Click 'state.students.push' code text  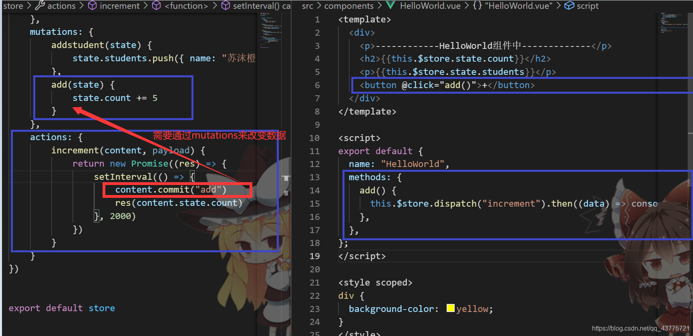(x=123, y=58)
